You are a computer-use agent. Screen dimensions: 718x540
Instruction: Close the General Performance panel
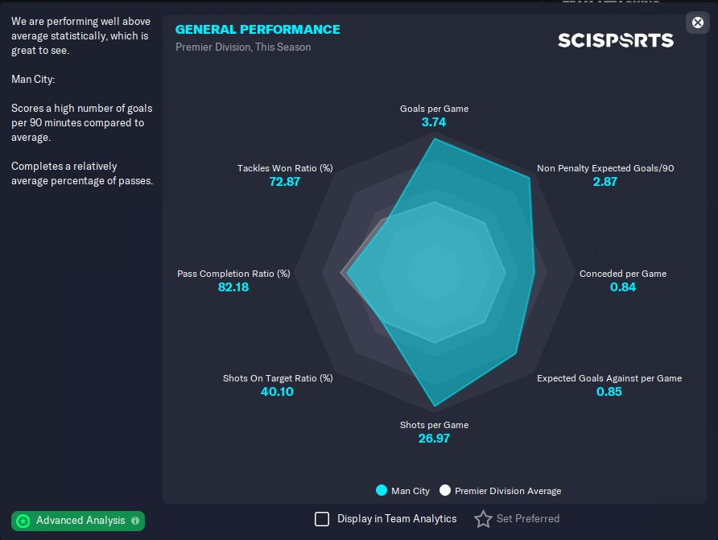(697, 23)
